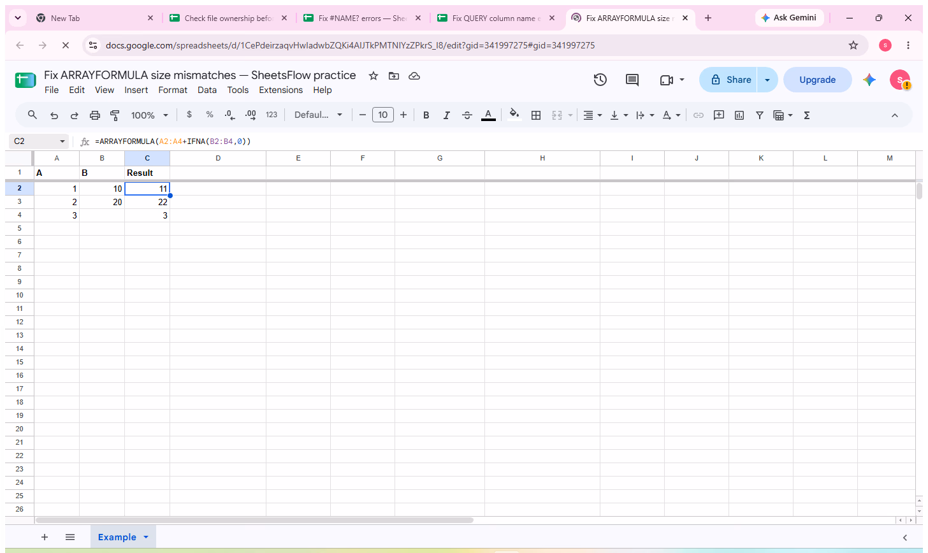Image resolution: width=928 pixels, height=553 pixels.
Task: Undo the last action
Action: [54, 115]
